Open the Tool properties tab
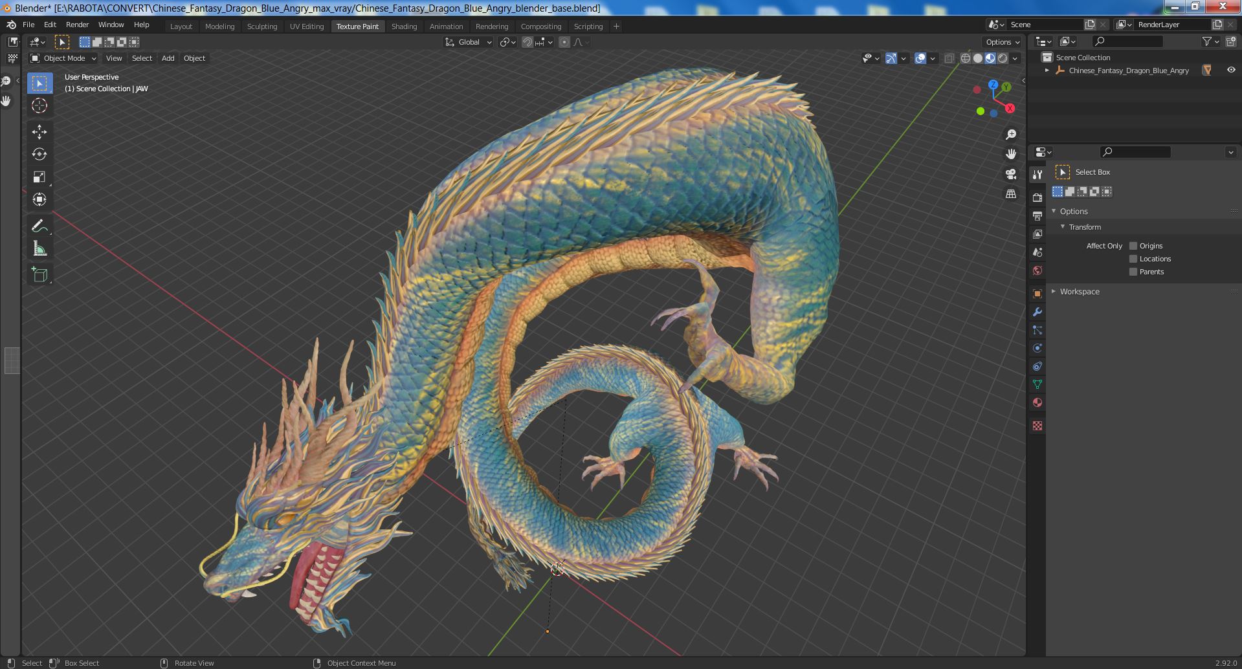Viewport: 1242px width, 669px height. 1037,174
